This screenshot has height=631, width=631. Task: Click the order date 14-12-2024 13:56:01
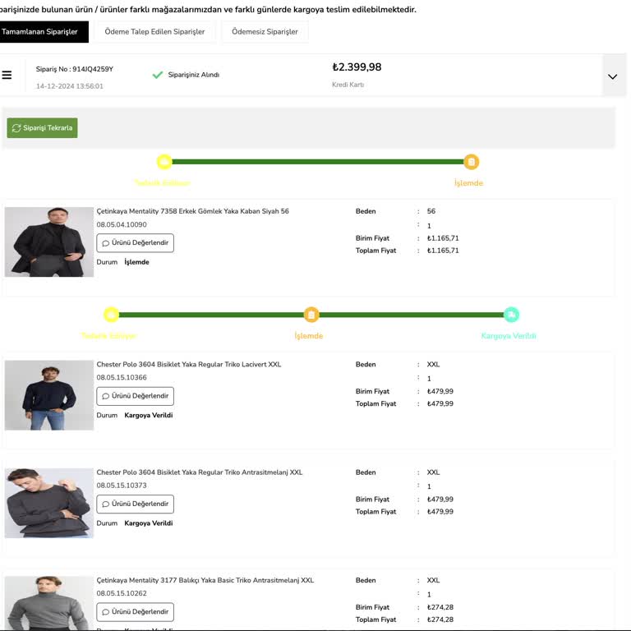coord(70,86)
